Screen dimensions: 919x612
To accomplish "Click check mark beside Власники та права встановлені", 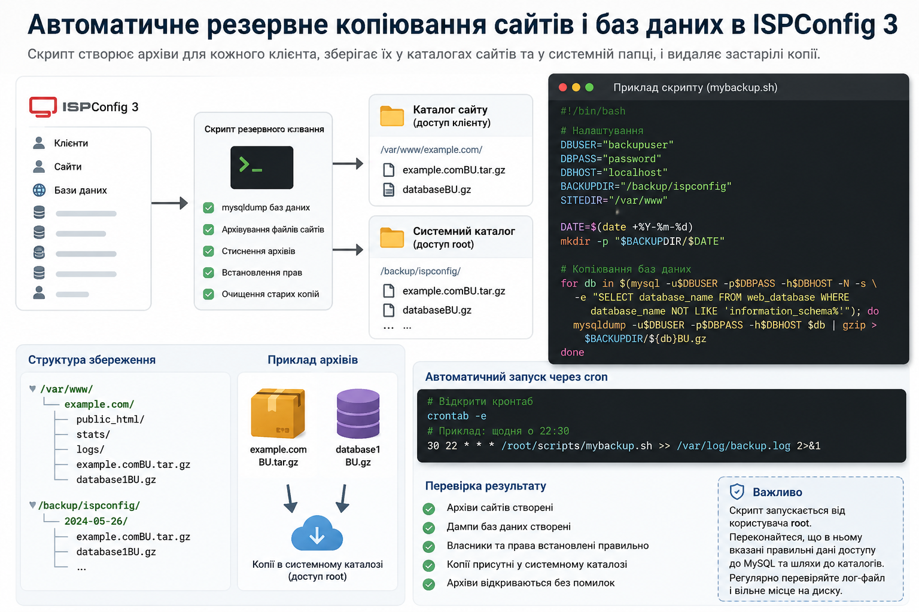I will coord(428,547).
